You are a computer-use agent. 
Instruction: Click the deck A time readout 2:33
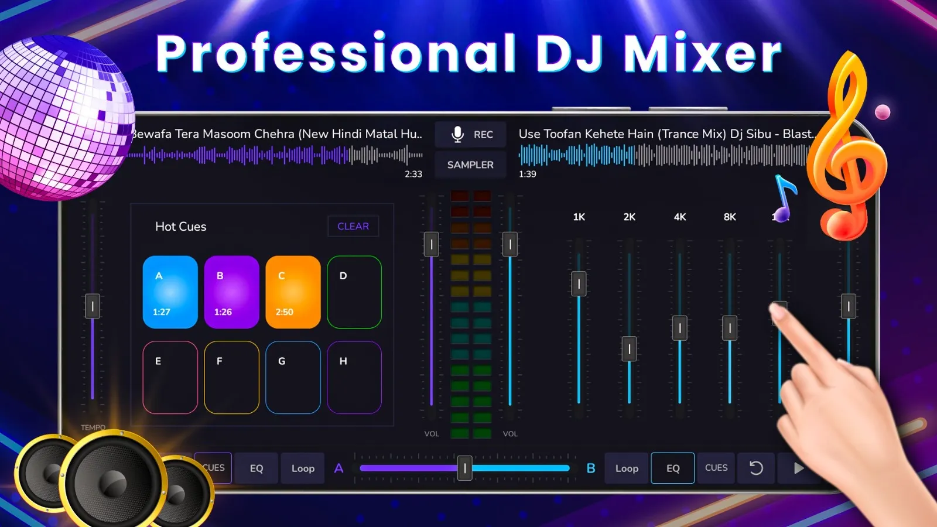coord(413,174)
